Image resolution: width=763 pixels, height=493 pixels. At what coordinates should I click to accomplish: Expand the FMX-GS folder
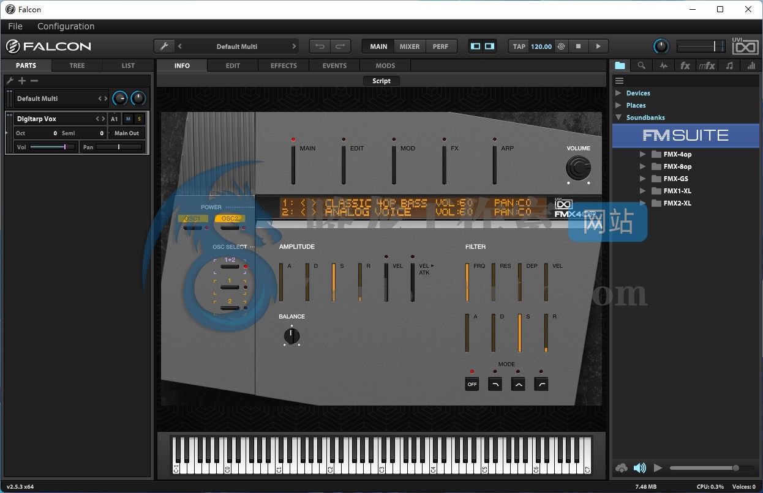pos(643,179)
